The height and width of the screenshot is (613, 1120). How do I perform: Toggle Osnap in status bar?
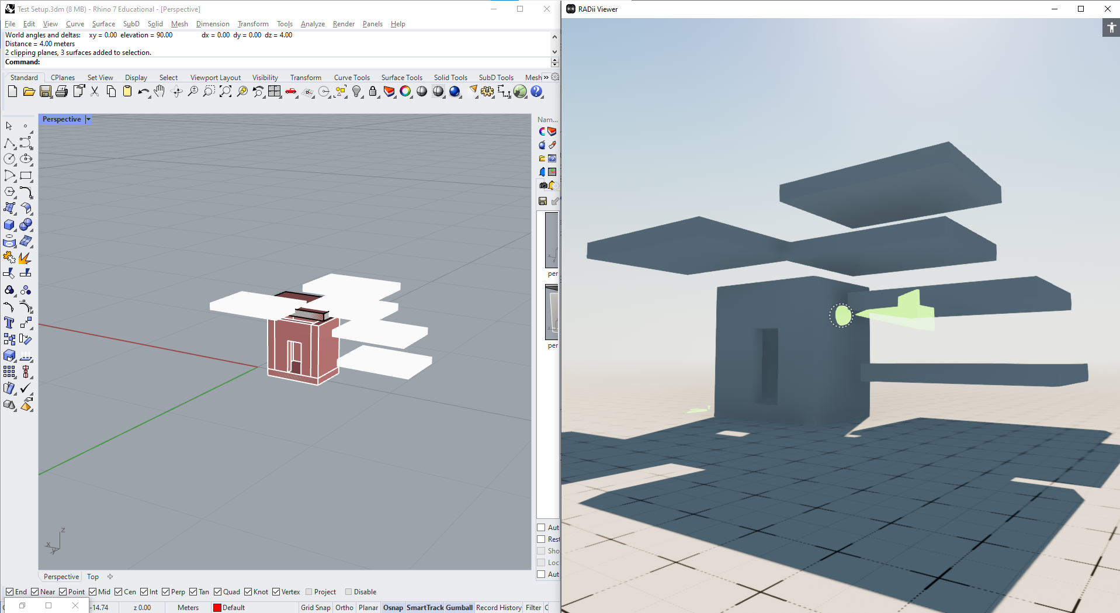[393, 608]
